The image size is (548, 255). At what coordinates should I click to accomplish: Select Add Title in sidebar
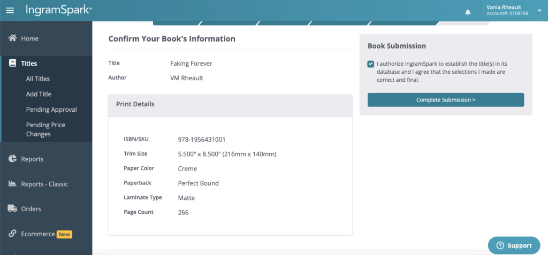click(39, 94)
